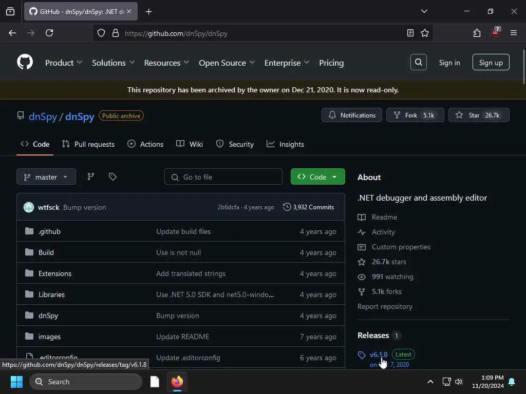
Task: Click the Fork 5.1k button
Action: [x=415, y=115]
